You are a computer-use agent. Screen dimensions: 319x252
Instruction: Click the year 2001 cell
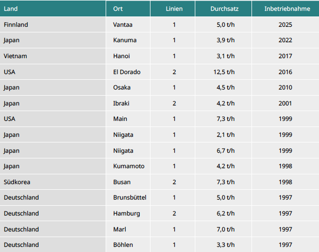click(285, 103)
